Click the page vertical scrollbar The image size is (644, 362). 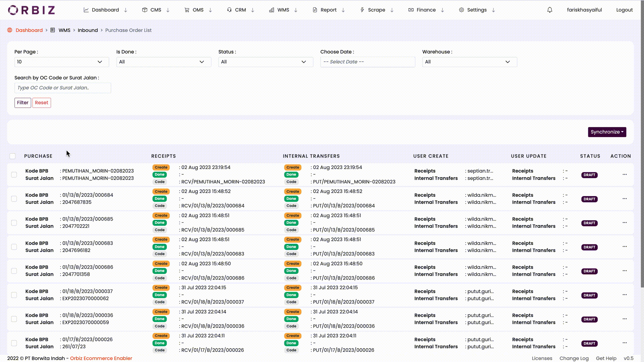coord(642,144)
